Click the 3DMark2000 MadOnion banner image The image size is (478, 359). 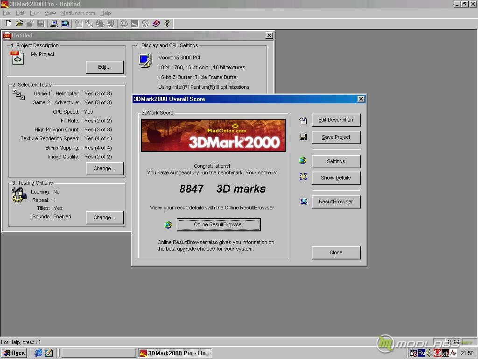coord(213,135)
